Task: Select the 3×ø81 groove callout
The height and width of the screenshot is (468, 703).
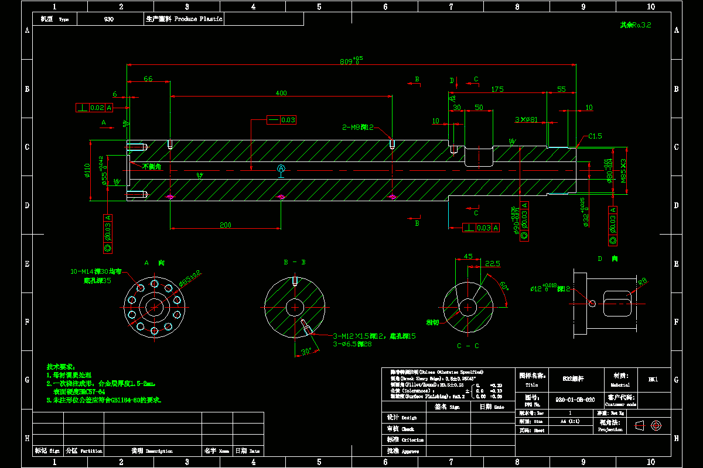Action: (525, 119)
